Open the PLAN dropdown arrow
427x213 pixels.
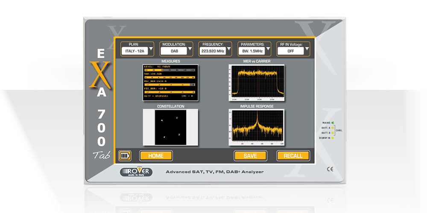pos(151,49)
